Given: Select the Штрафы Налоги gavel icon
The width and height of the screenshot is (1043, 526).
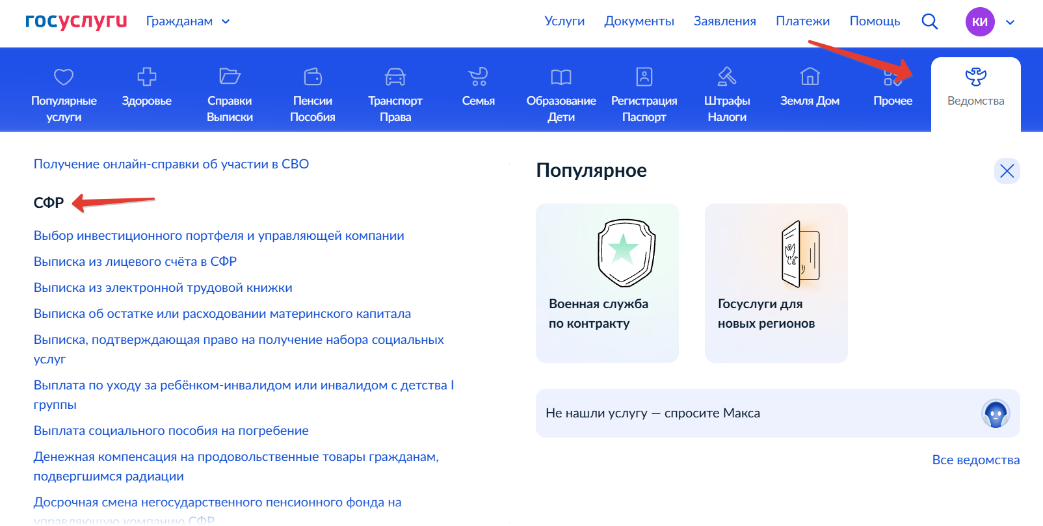Looking at the screenshot, I should [x=727, y=77].
